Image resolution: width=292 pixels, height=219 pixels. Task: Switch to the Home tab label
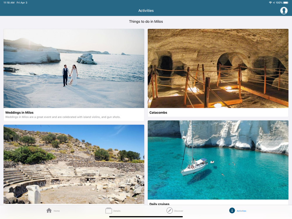pyautogui.click(x=57, y=211)
